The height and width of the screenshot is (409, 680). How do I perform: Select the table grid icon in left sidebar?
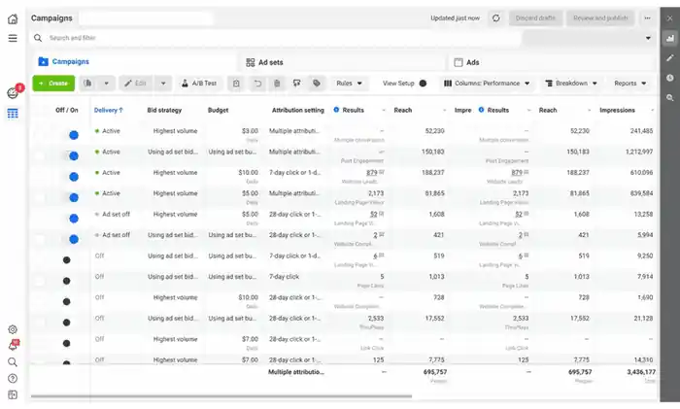[x=13, y=114]
